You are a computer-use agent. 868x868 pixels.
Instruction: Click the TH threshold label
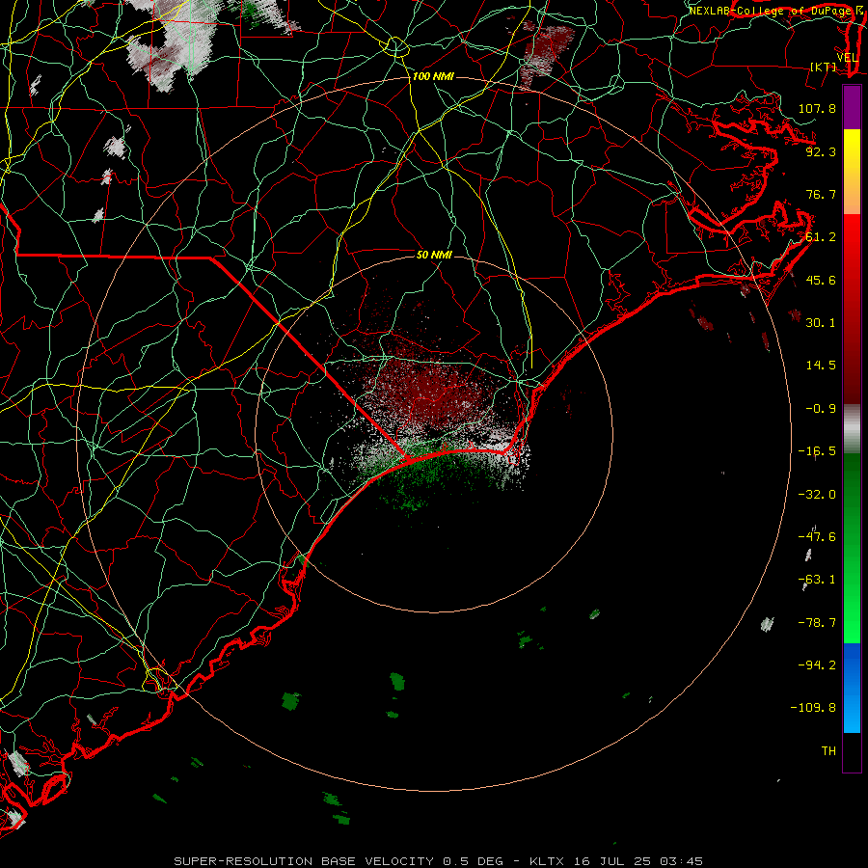[828, 751]
